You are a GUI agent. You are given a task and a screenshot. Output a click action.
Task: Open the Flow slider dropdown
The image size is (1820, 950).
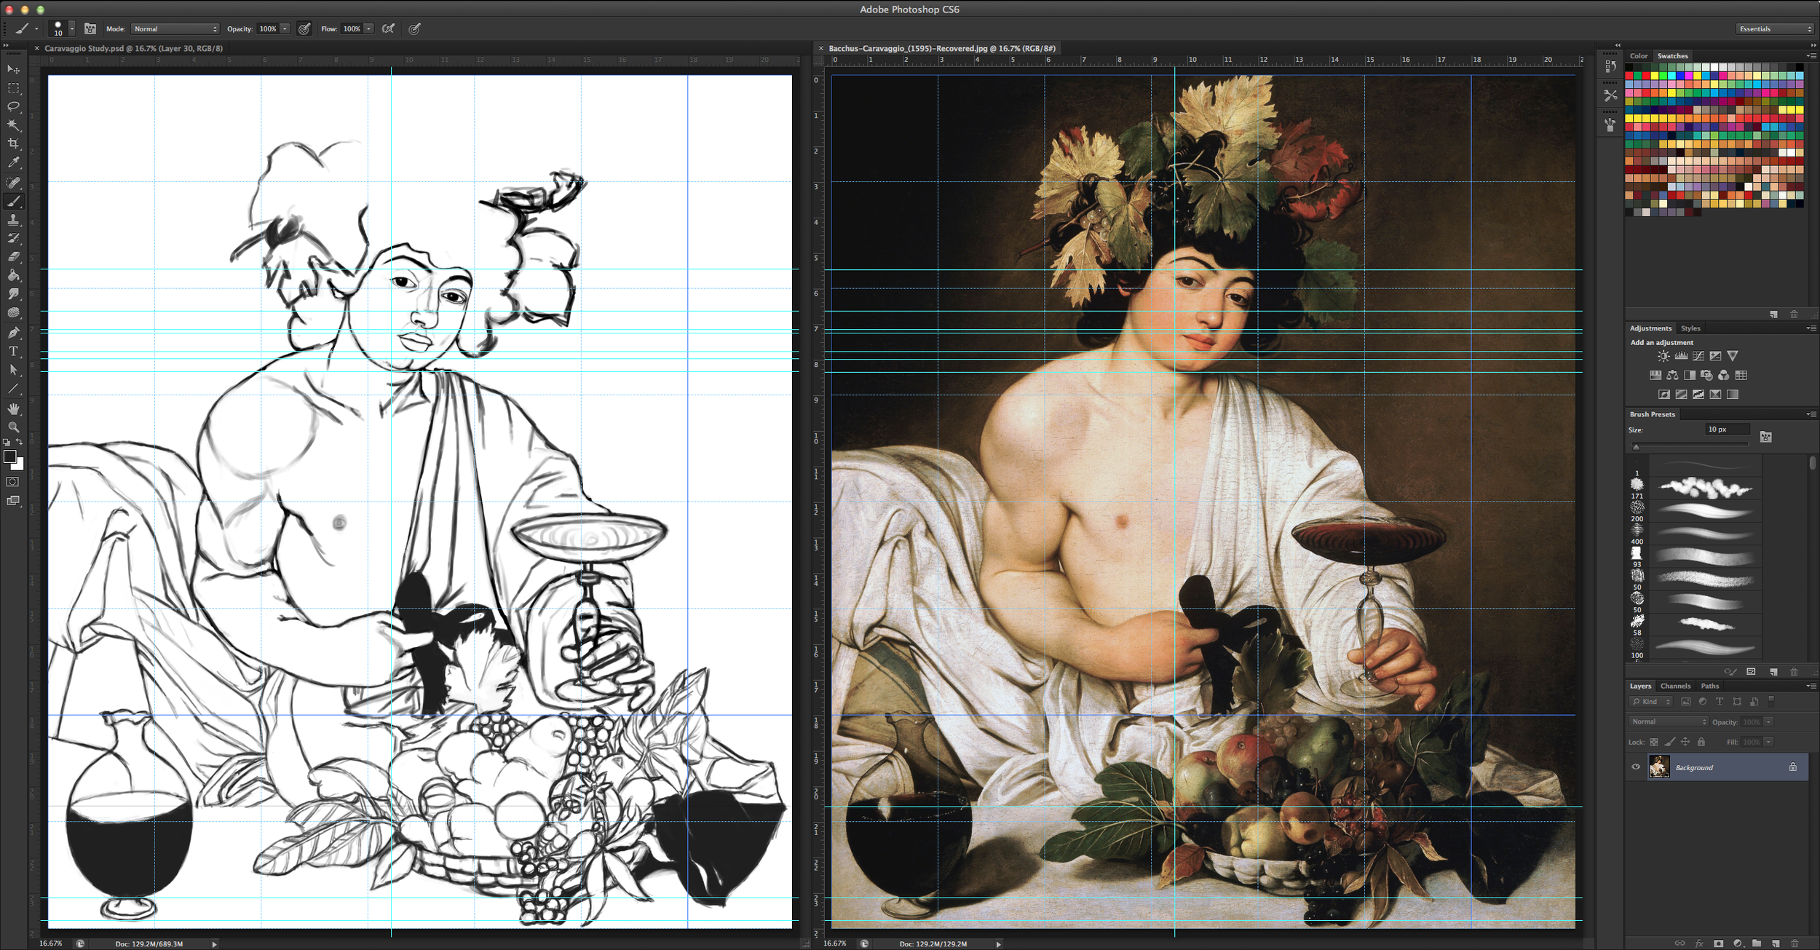click(369, 29)
